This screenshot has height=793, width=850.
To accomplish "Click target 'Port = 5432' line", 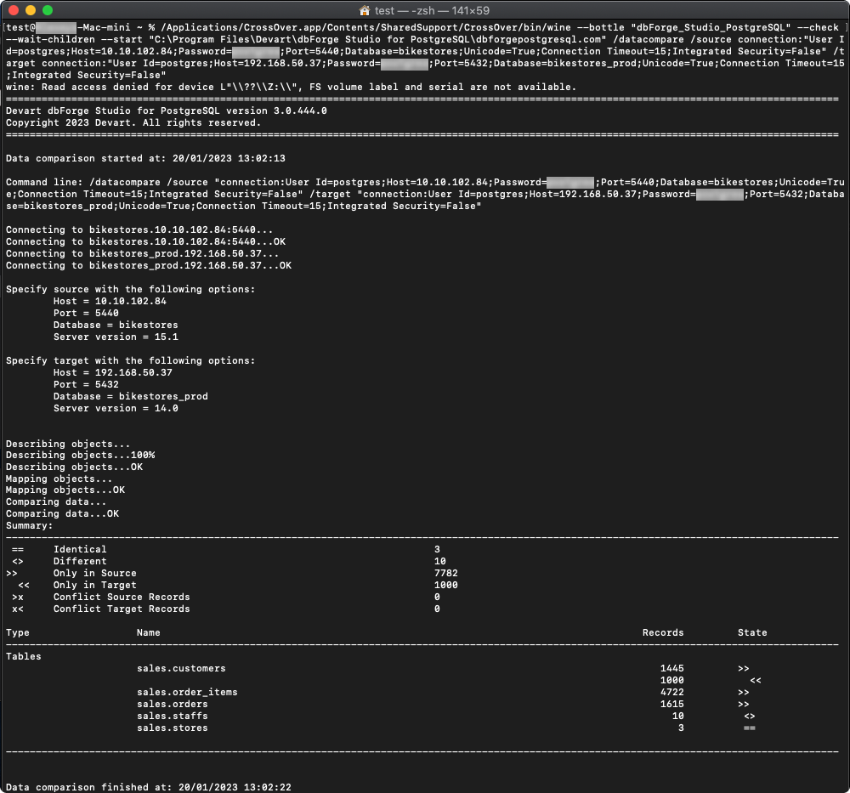I will pyautogui.click(x=86, y=385).
